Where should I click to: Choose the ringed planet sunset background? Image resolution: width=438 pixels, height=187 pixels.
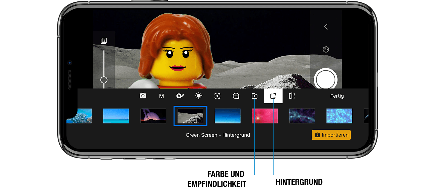point(153,116)
